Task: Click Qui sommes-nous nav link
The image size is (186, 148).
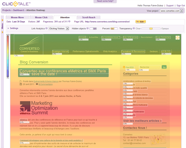Action: pos(111,37)
